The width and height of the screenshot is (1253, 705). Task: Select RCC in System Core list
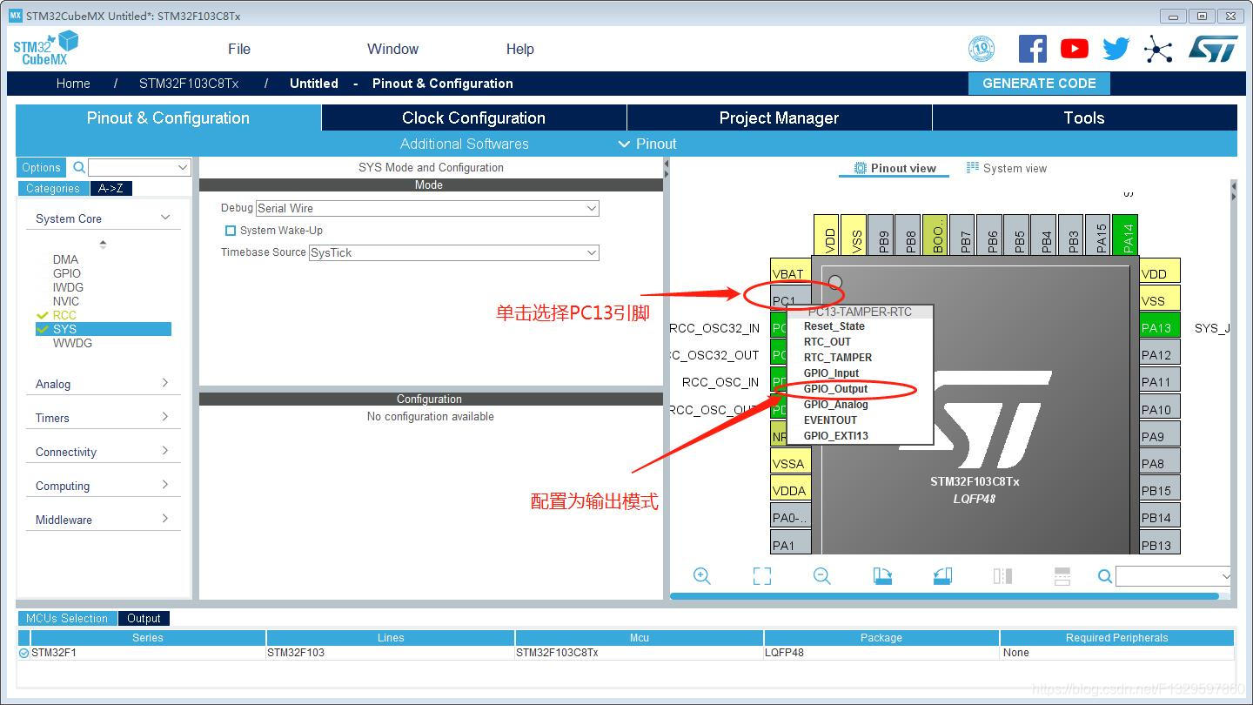click(x=64, y=315)
